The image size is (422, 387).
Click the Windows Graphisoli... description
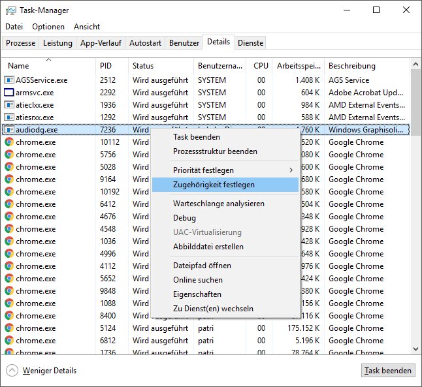click(366, 130)
